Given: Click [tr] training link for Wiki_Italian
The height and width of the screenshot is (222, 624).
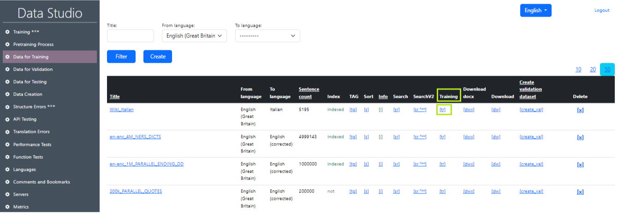Looking at the screenshot, I should point(443,109).
